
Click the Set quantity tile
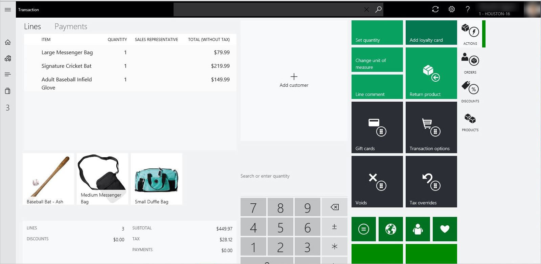click(x=377, y=33)
